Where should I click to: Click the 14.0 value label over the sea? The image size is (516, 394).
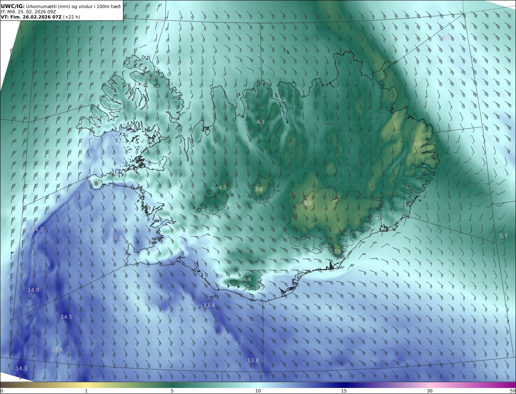pyautogui.click(x=33, y=290)
